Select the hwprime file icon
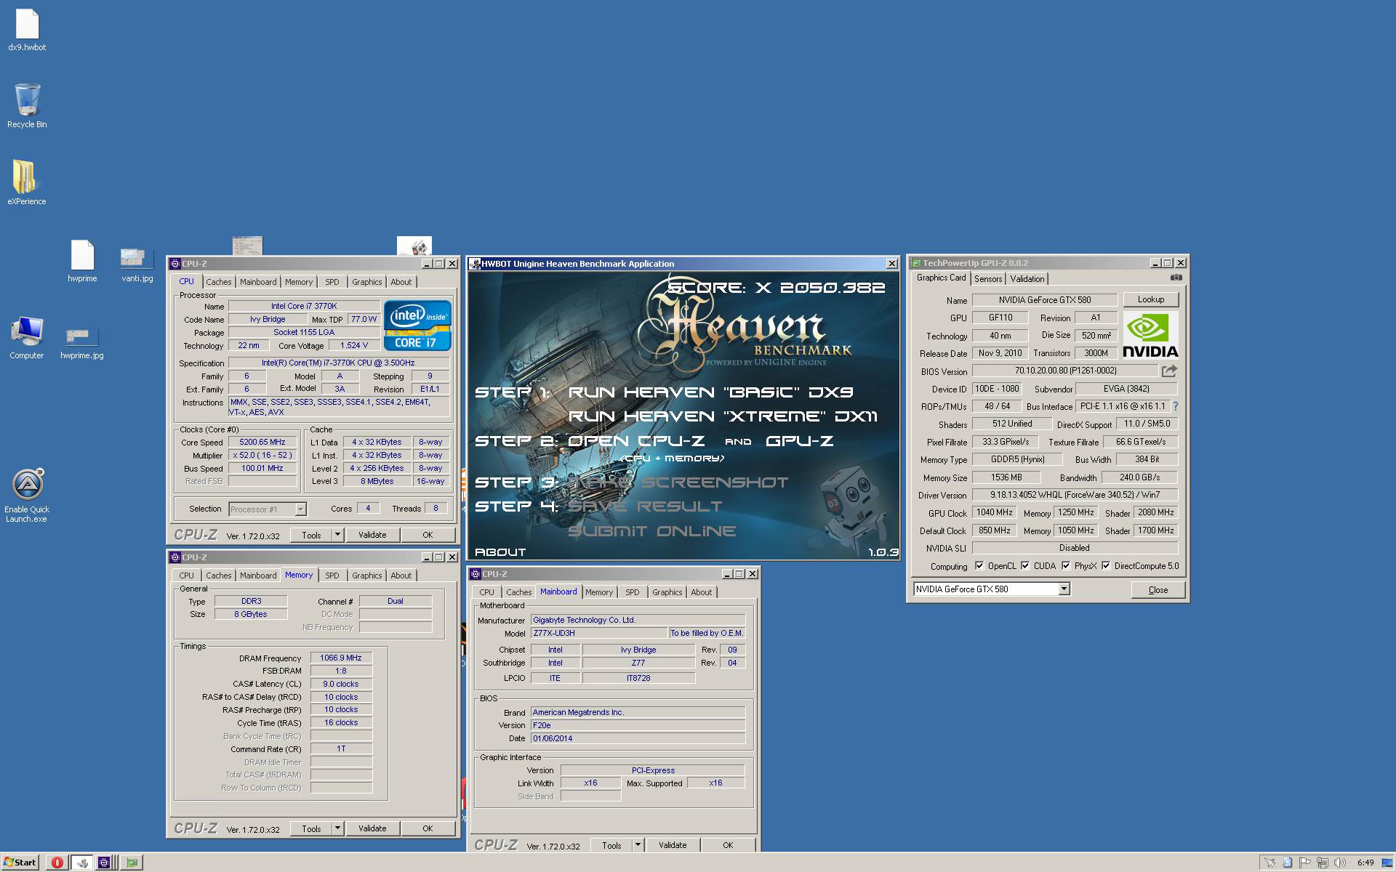This screenshot has height=872, width=1396. [82, 260]
